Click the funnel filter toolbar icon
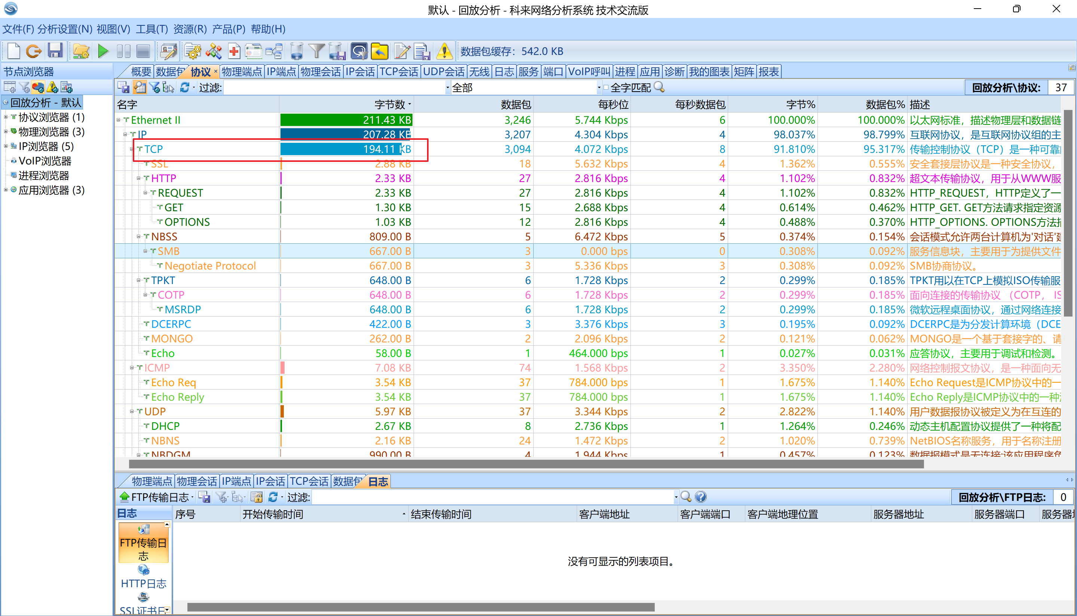The height and width of the screenshot is (616, 1077). pos(316,51)
